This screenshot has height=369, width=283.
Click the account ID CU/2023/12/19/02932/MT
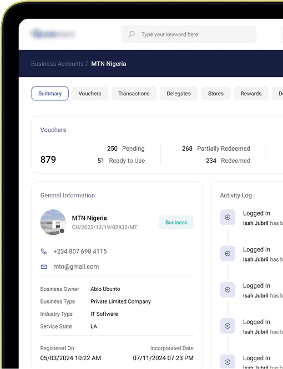105,227
